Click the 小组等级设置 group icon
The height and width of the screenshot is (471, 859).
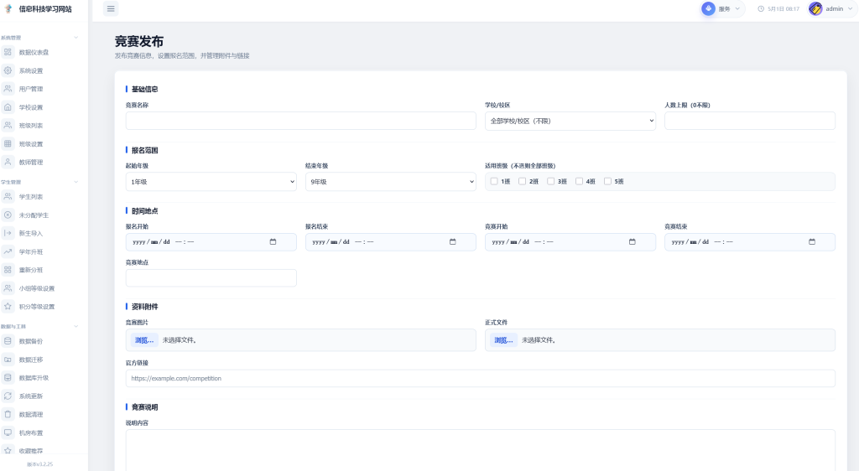pyautogui.click(x=8, y=288)
